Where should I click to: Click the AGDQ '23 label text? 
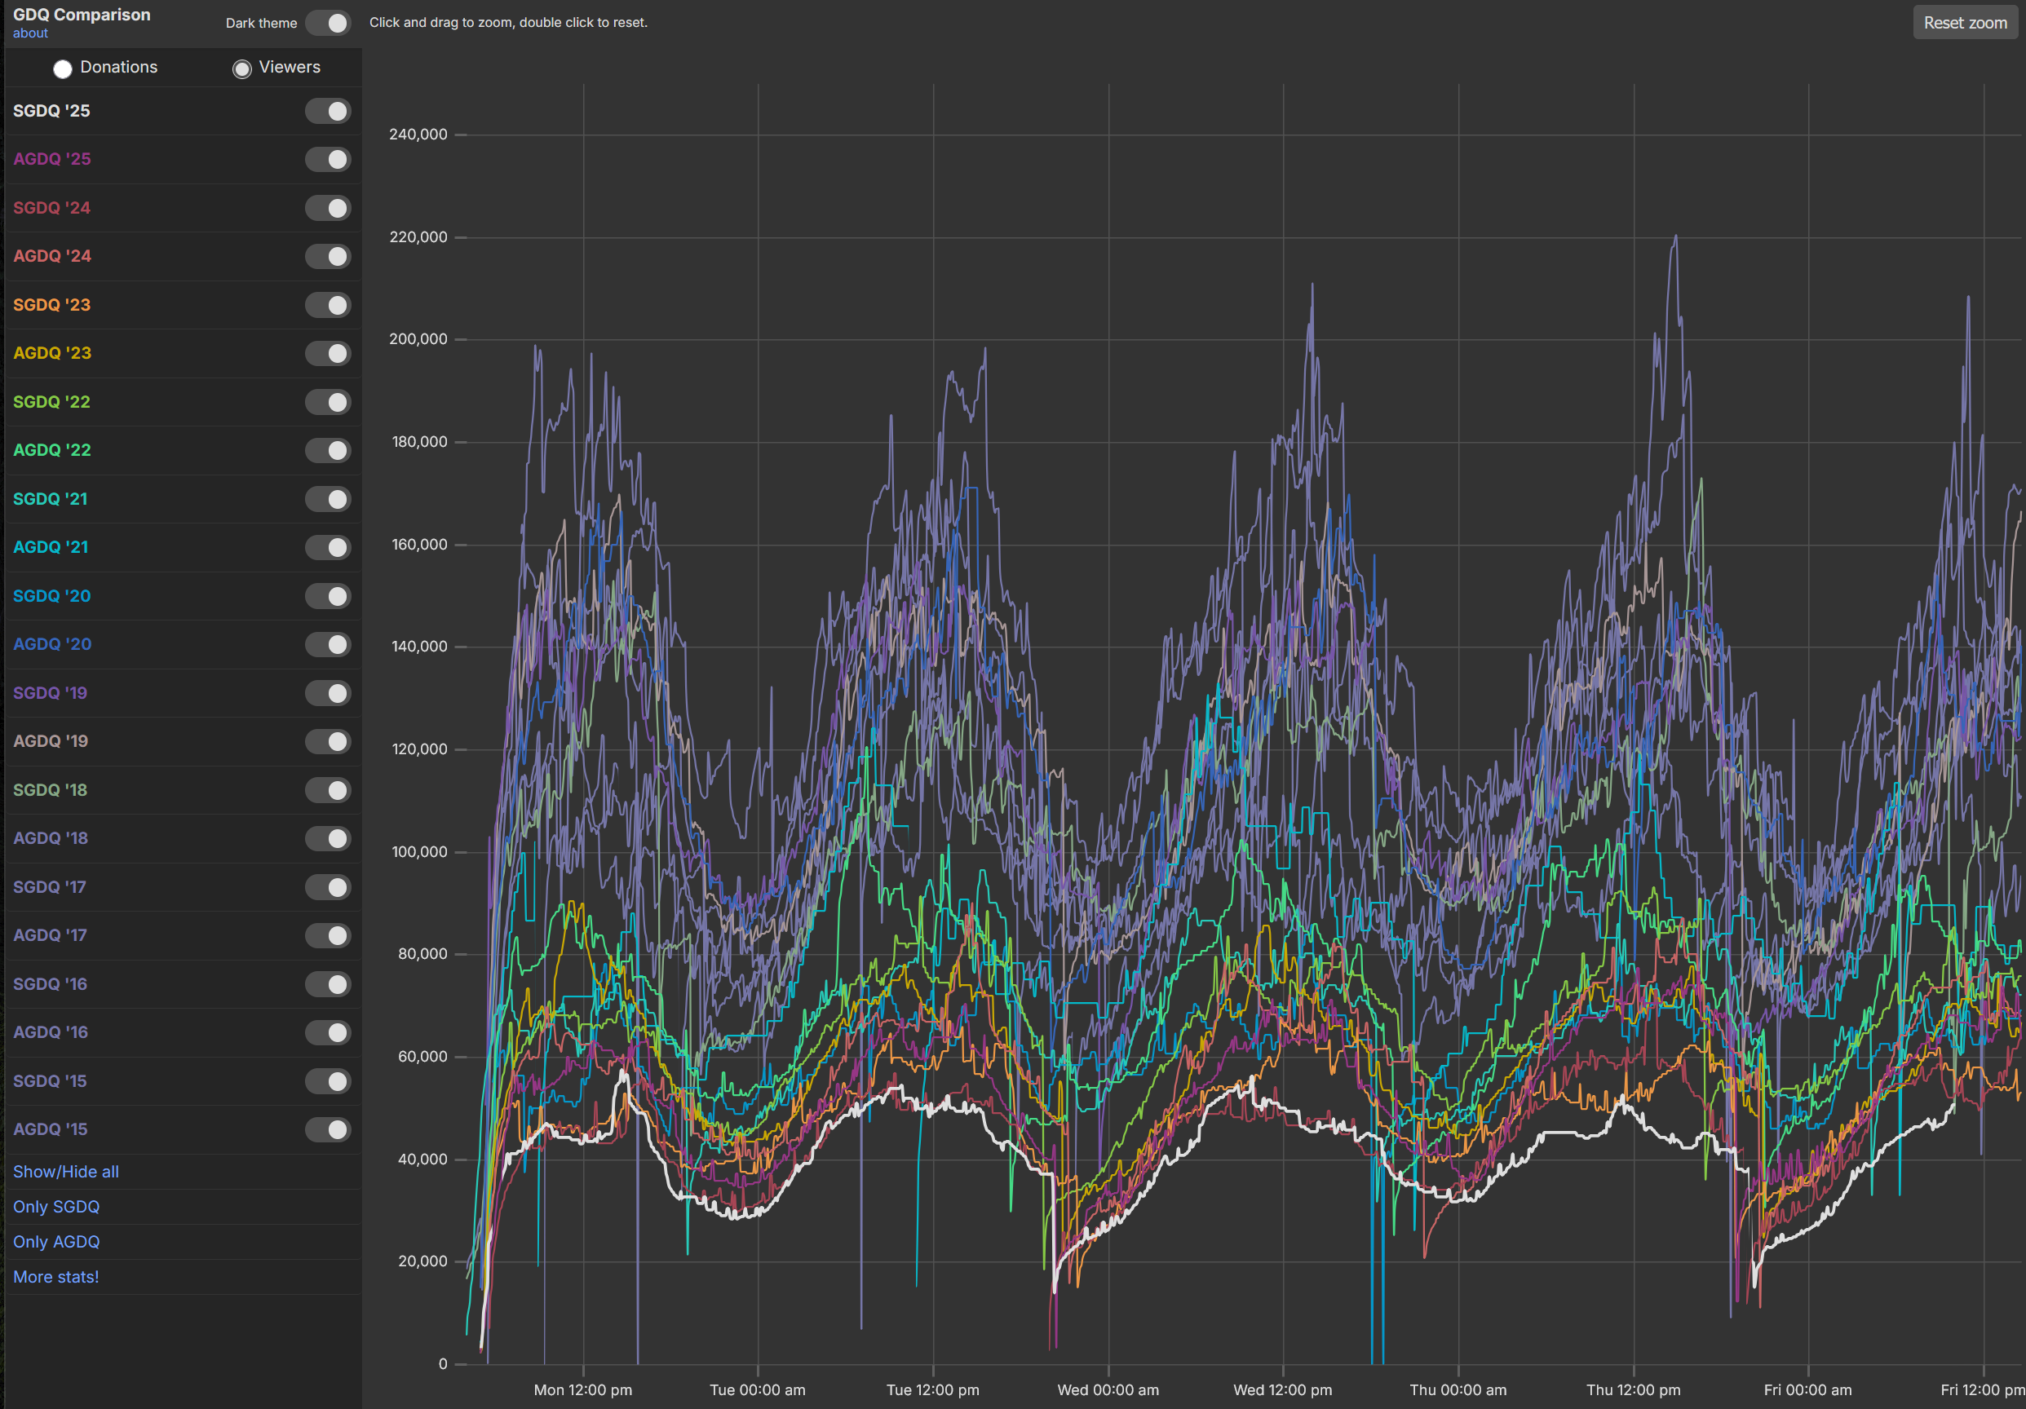click(x=52, y=354)
